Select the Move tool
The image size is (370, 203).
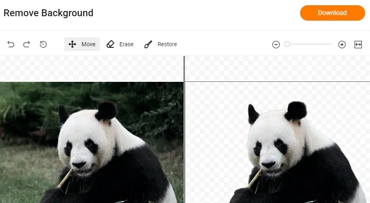pyautogui.click(x=82, y=44)
